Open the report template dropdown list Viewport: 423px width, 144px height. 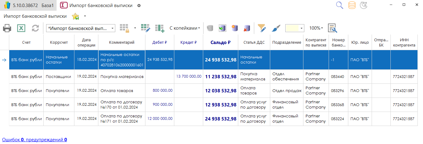point(113,28)
